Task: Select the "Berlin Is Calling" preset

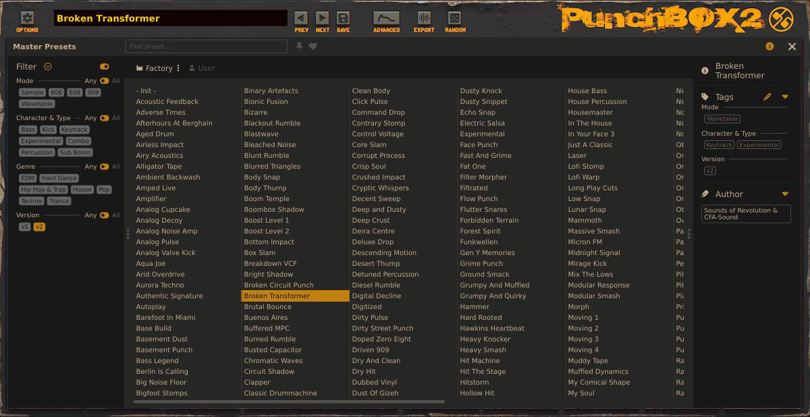Action: coord(162,371)
